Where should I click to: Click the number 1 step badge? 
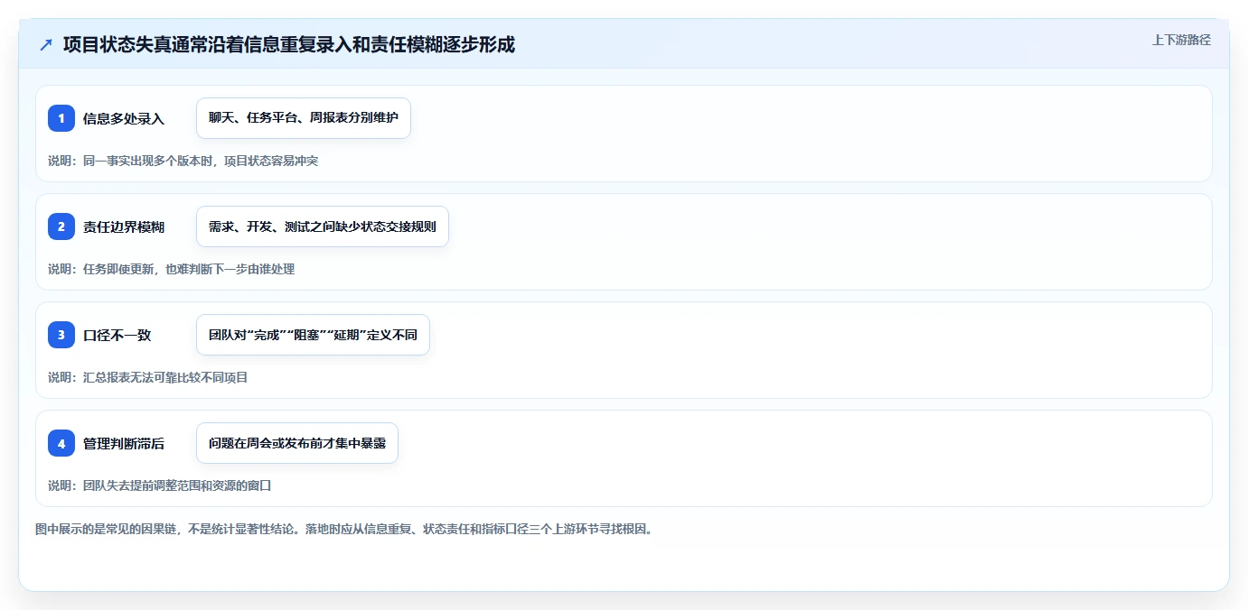(x=61, y=118)
